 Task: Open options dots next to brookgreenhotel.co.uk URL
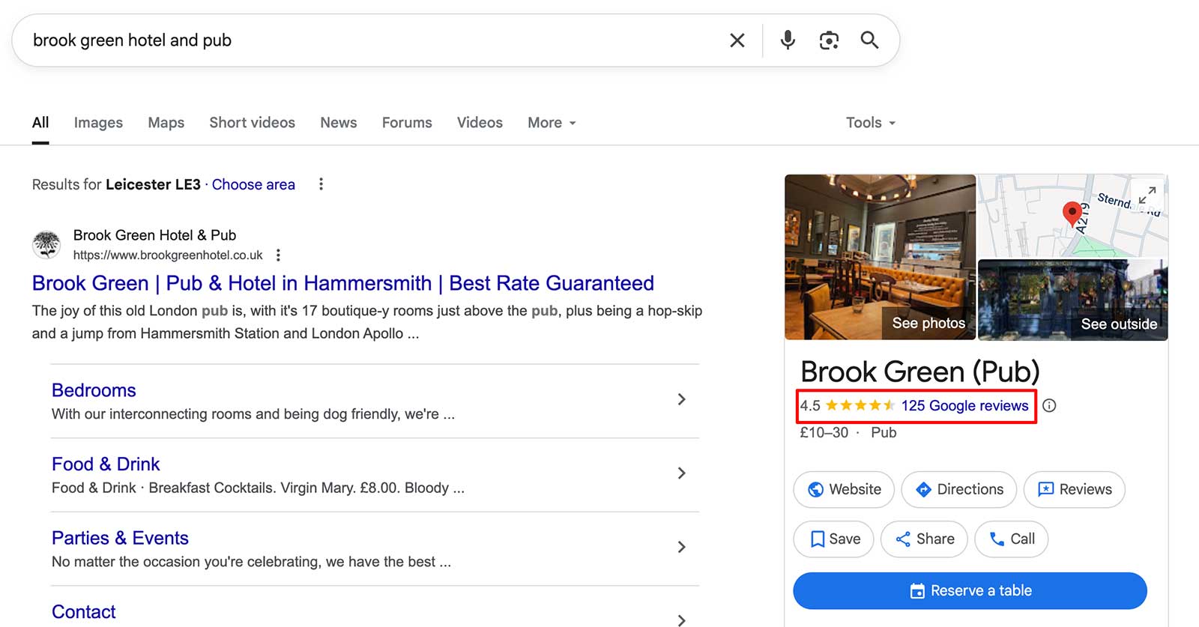tap(278, 255)
